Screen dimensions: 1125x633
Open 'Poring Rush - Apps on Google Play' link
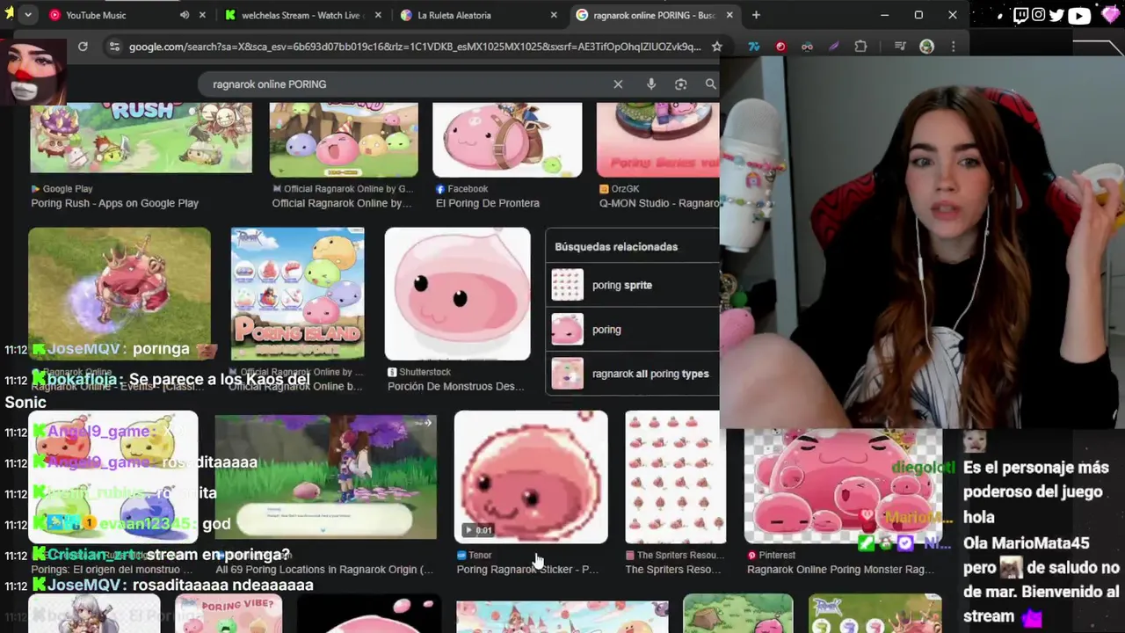click(114, 203)
